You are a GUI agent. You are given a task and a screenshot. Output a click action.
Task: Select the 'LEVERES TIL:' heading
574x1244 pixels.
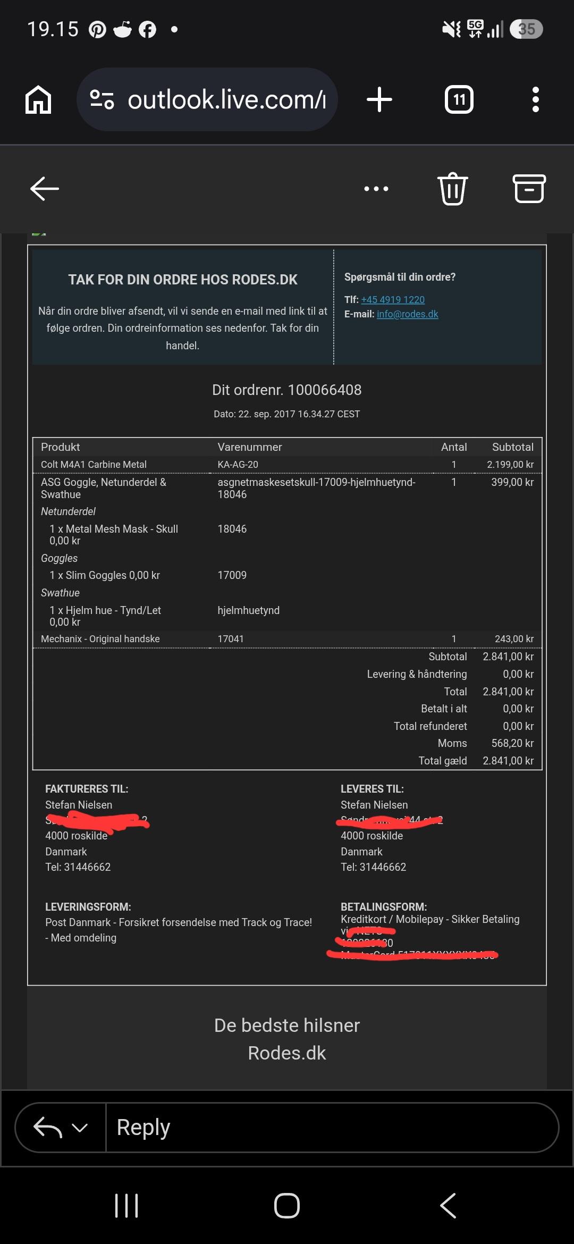[x=372, y=789]
